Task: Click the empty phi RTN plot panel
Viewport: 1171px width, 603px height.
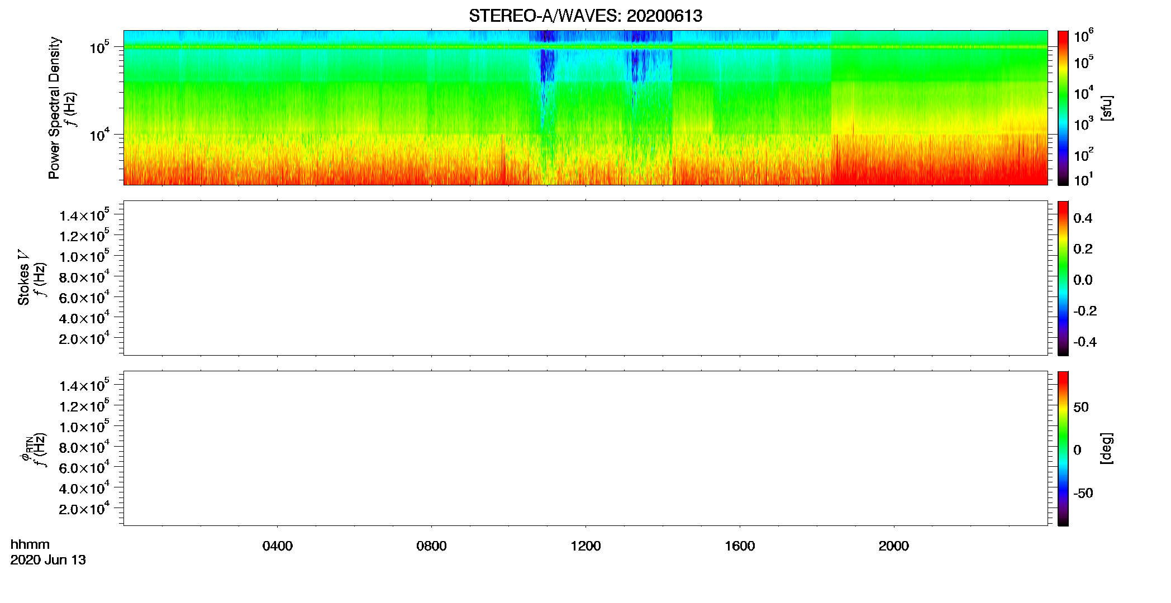Action: [x=585, y=448]
